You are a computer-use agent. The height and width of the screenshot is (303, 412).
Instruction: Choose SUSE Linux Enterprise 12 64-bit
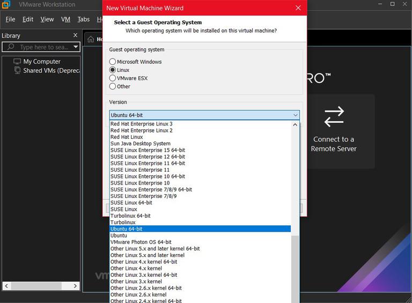200,157
